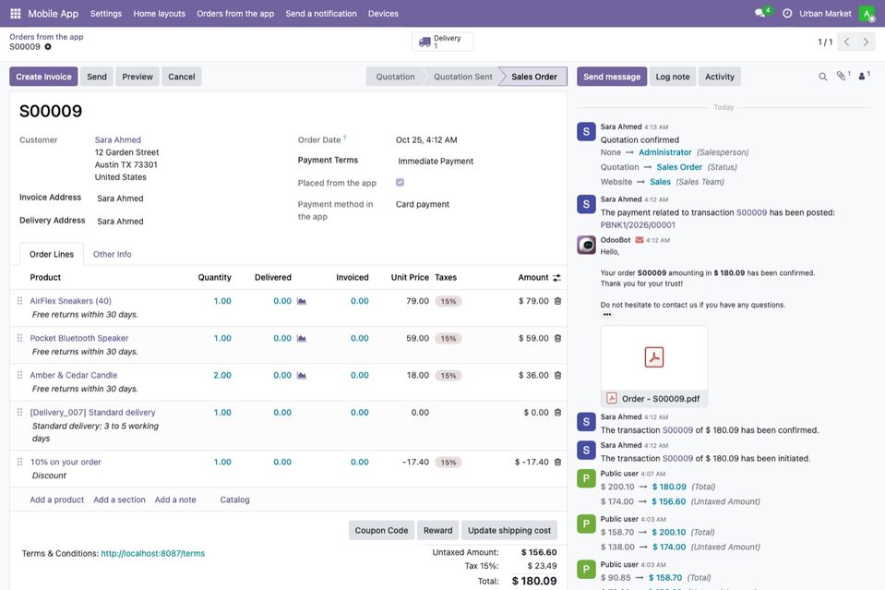Expand the three-dots in OdooBot message
The image size is (885, 590).
click(606, 315)
